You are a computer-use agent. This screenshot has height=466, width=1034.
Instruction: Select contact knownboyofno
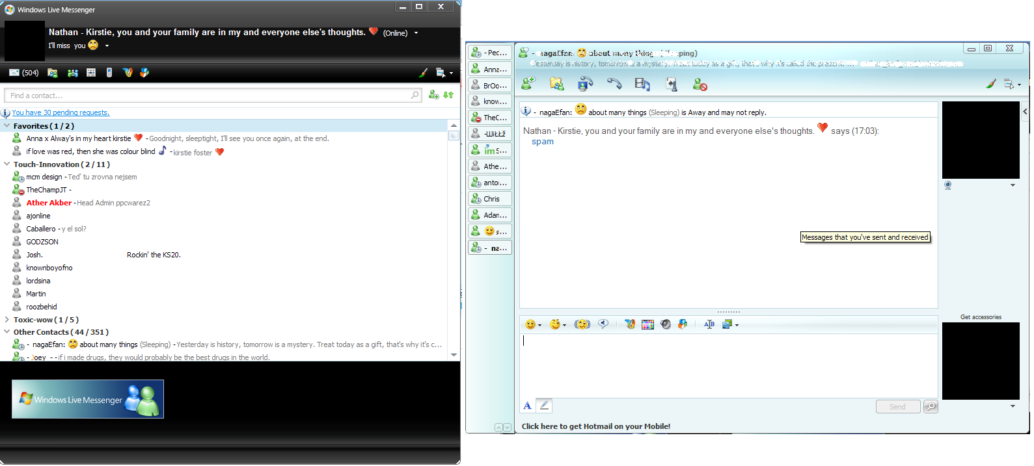[42, 268]
